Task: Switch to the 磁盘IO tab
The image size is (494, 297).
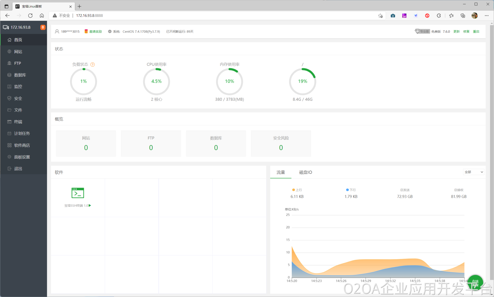Action: [x=305, y=172]
